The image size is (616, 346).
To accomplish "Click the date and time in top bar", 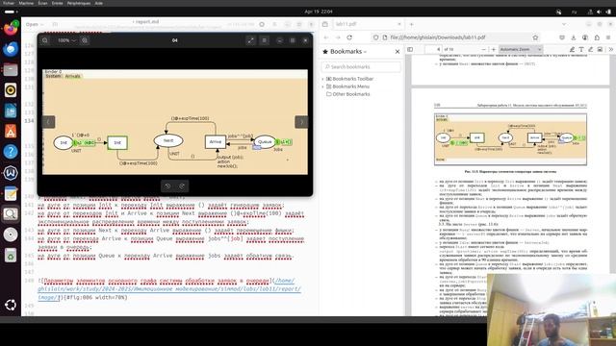I will pos(319,12).
